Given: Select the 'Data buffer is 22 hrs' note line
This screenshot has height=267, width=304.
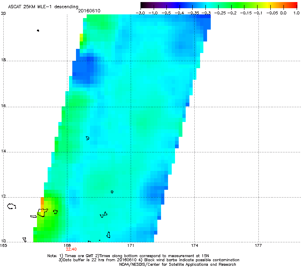Looking at the screenshot, I should pos(149,260).
